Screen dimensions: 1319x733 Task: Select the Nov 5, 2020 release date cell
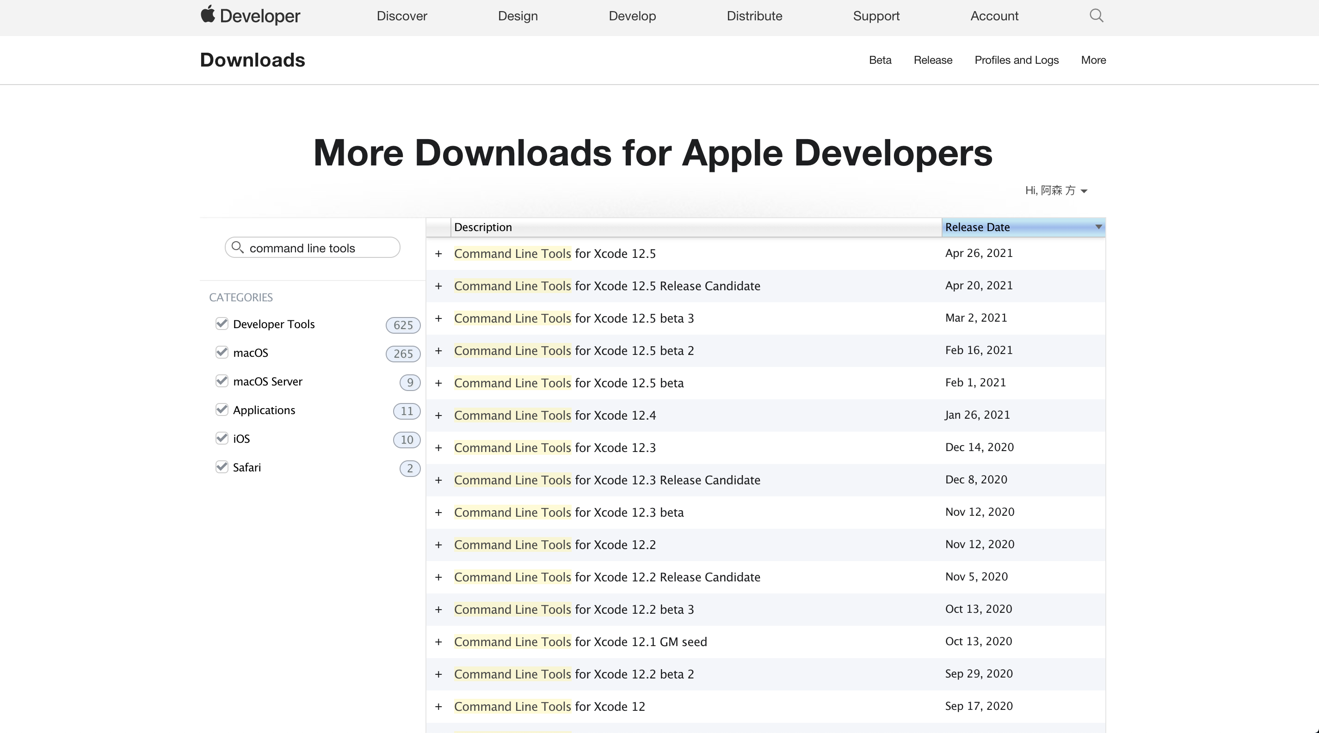coord(976,576)
